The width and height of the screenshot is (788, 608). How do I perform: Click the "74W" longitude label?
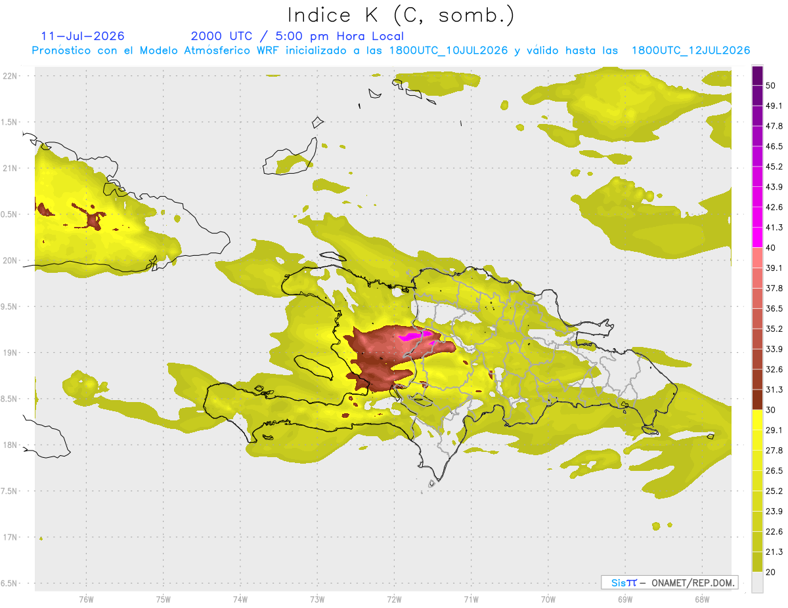(x=240, y=599)
